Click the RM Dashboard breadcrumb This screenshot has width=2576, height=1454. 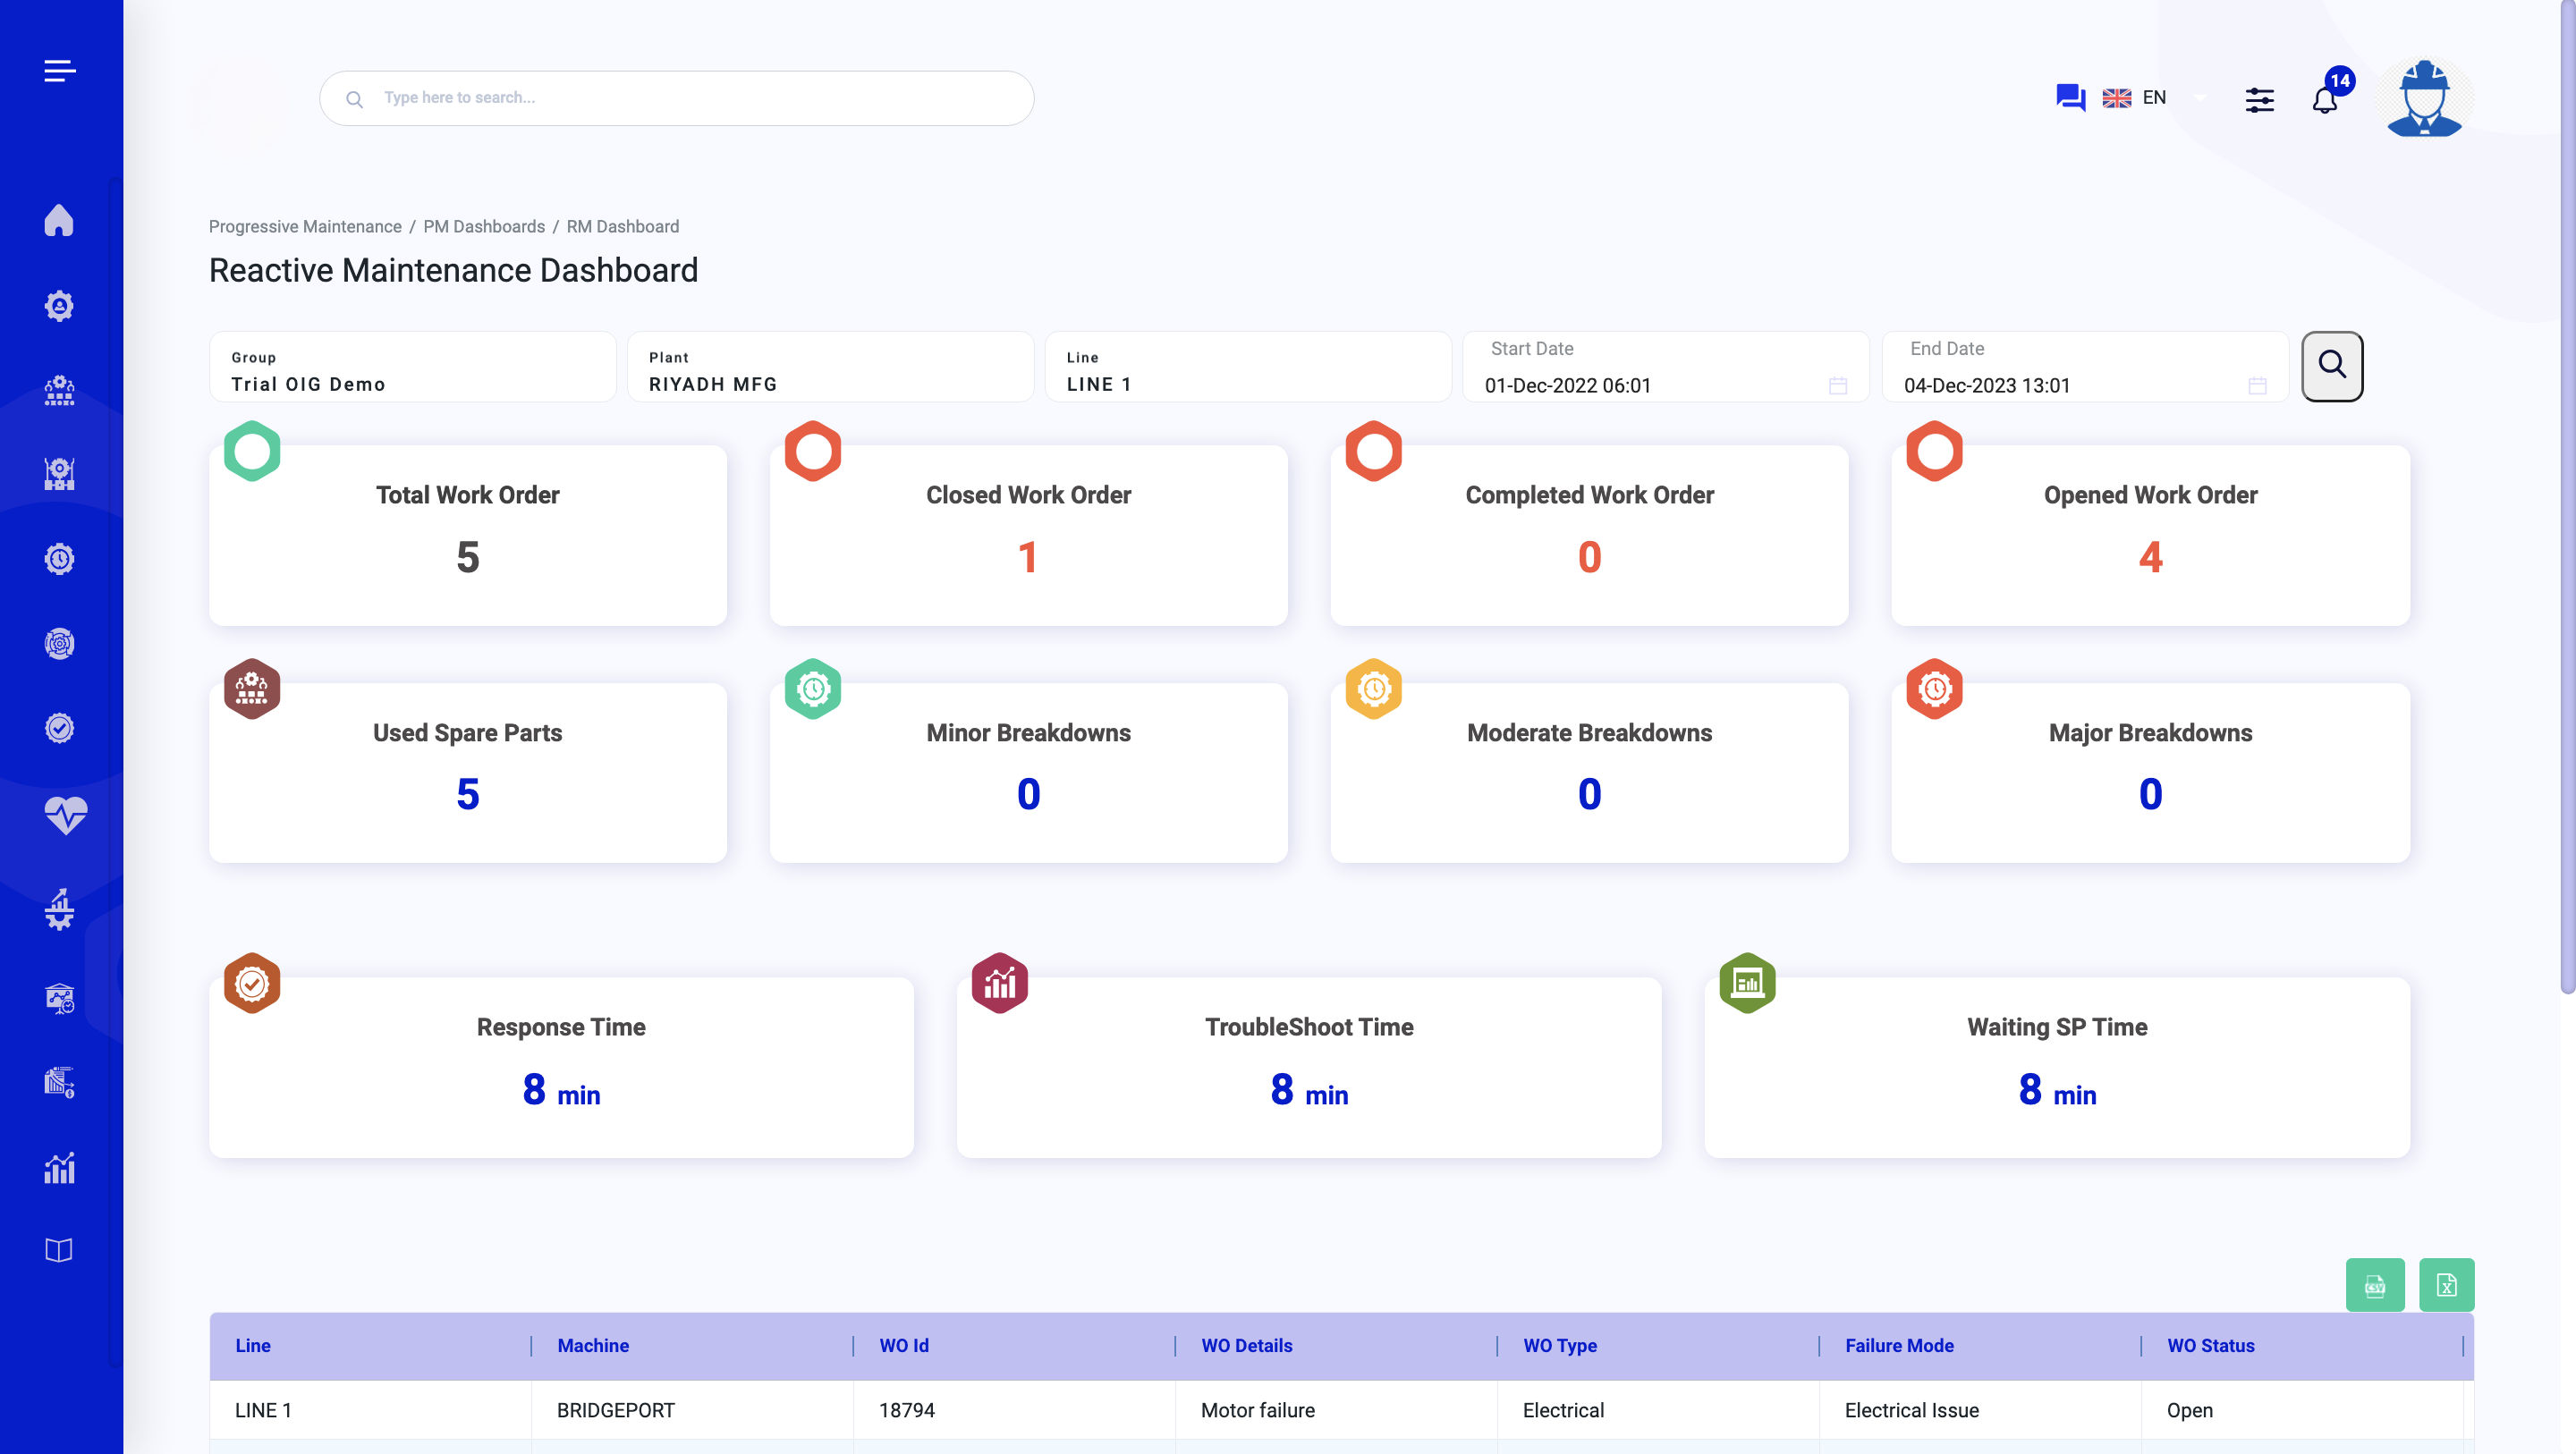pyautogui.click(x=623, y=226)
